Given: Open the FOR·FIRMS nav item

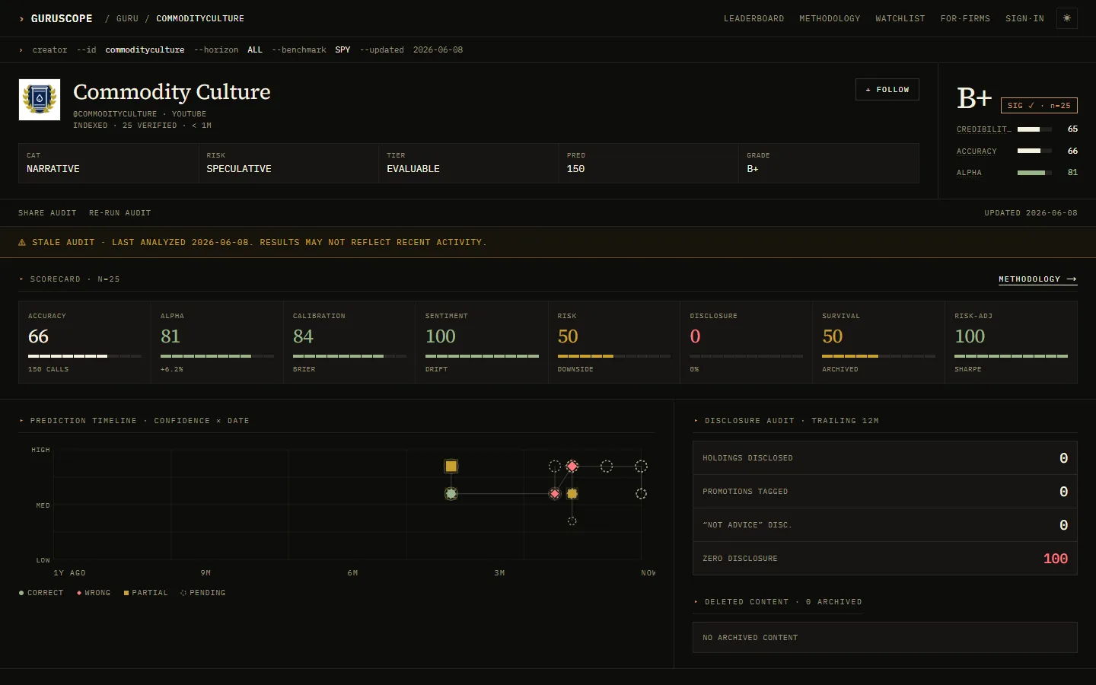Looking at the screenshot, I should click(965, 18).
